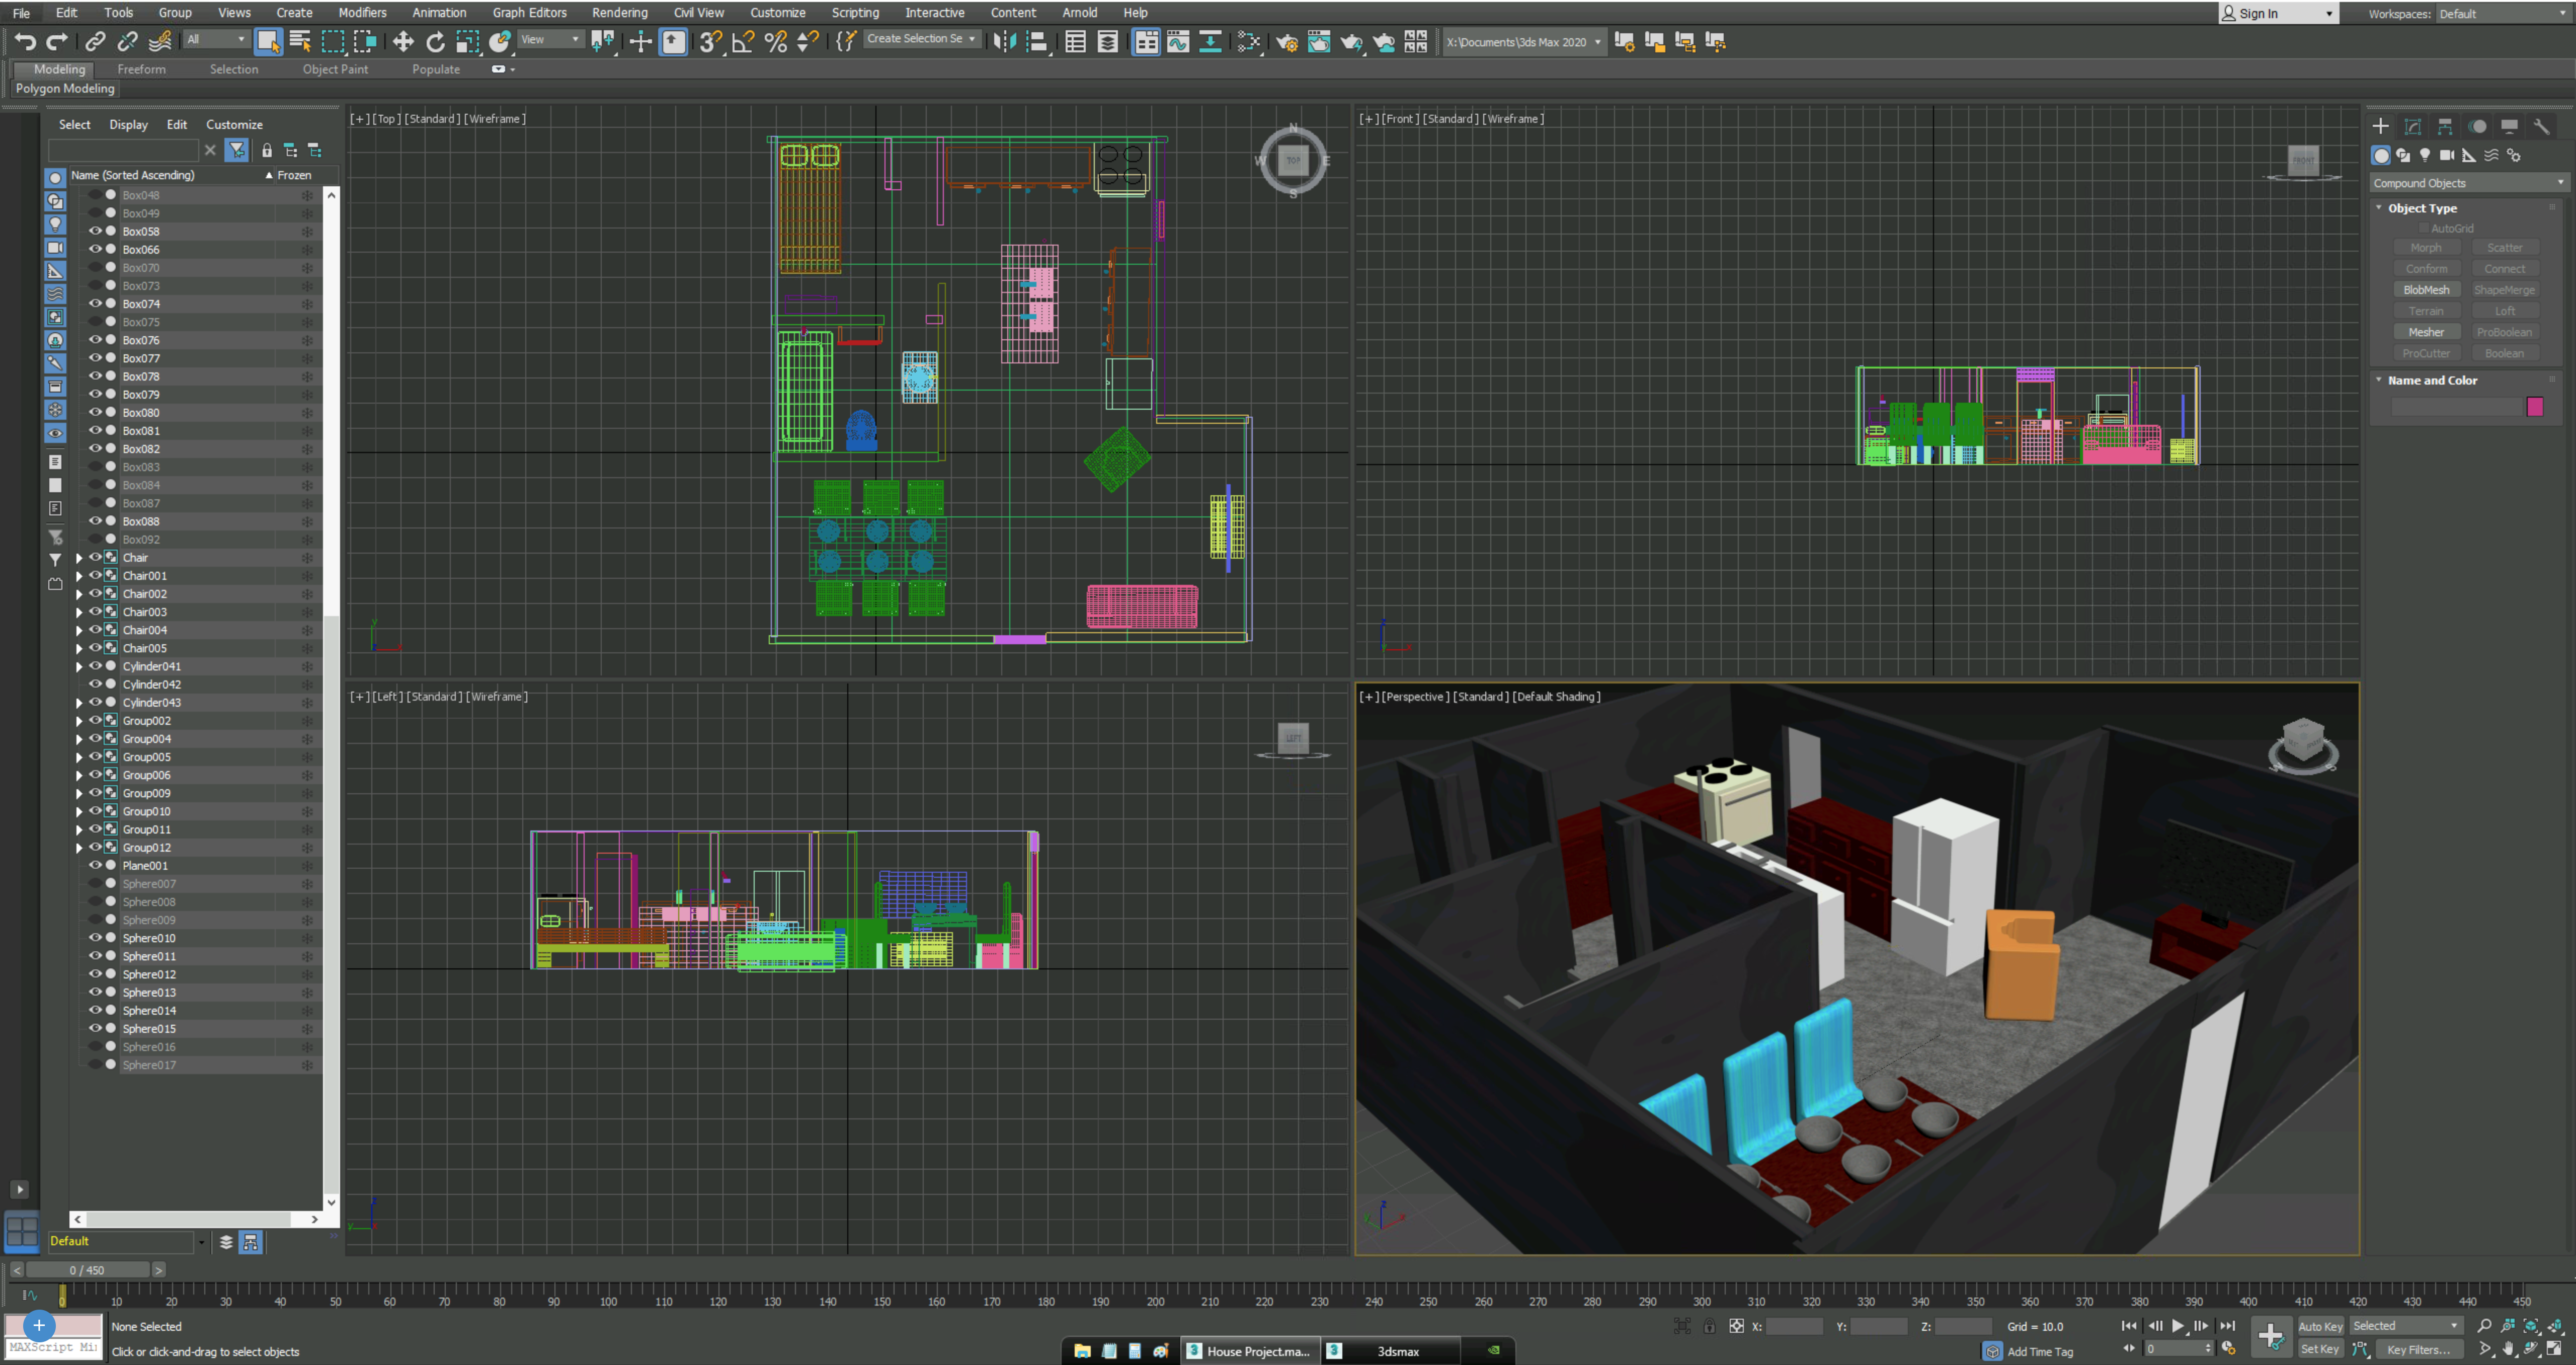Image resolution: width=2576 pixels, height=1365 pixels.
Task: Open the Graph Editors menu
Action: pos(529,13)
